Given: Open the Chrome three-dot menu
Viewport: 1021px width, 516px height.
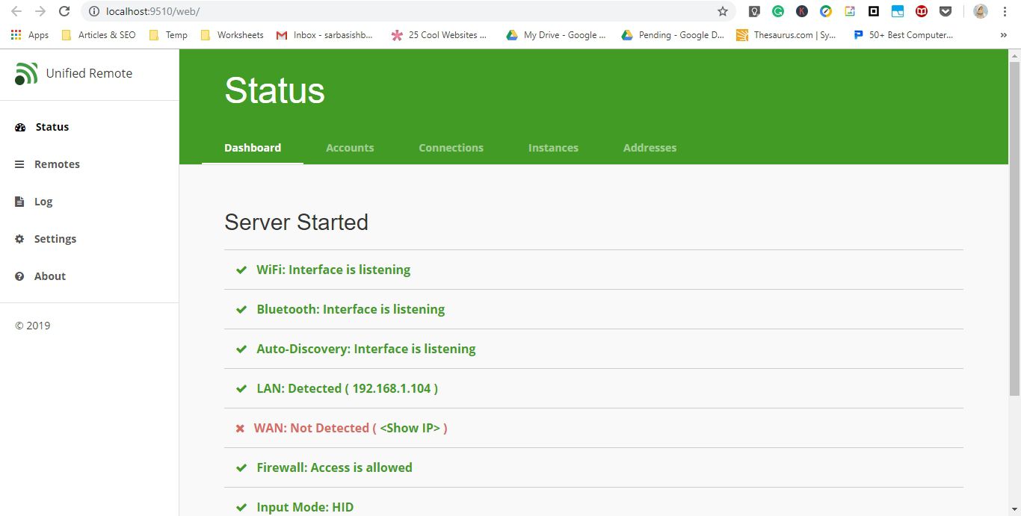Looking at the screenshot, I should point(1005,11).
